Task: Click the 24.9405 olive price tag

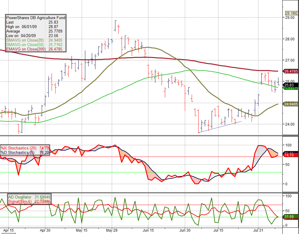Action: point(291,104)
